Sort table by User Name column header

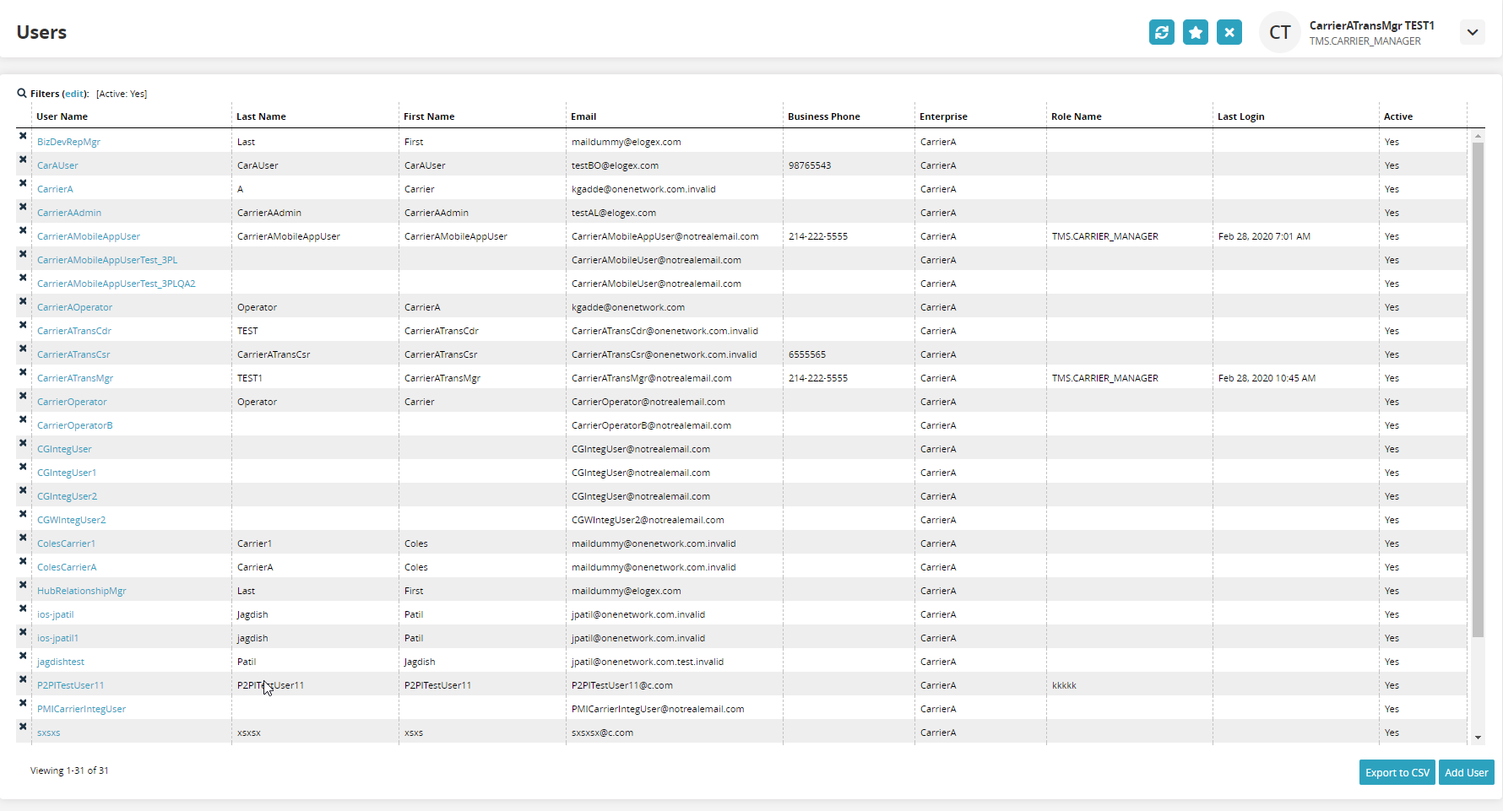click(x=62, y=116)
